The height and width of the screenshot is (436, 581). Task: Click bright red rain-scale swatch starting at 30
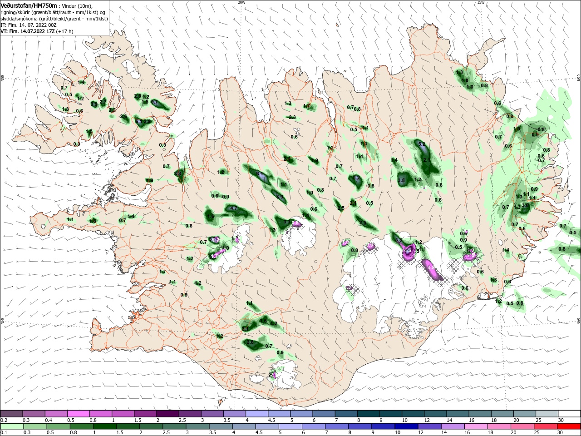click(569, 426)
